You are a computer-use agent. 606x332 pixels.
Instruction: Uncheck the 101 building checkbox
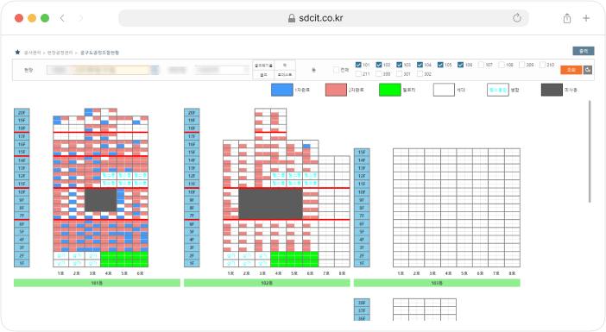click(x=358, y=65)
